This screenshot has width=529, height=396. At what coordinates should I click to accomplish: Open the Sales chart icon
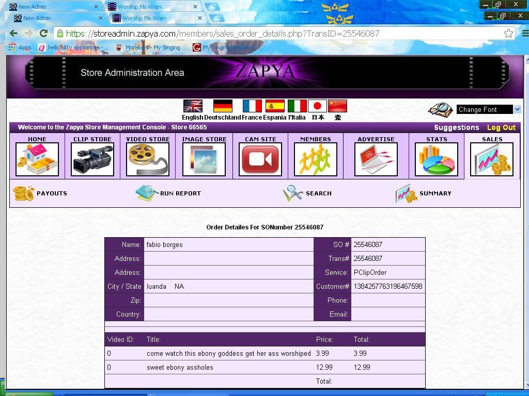pos(492,159)
